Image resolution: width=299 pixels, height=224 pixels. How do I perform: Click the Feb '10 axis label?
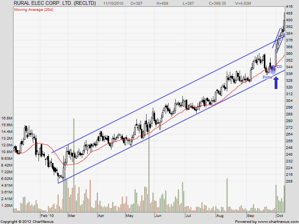pyautogui.click(x=47, y=216)
